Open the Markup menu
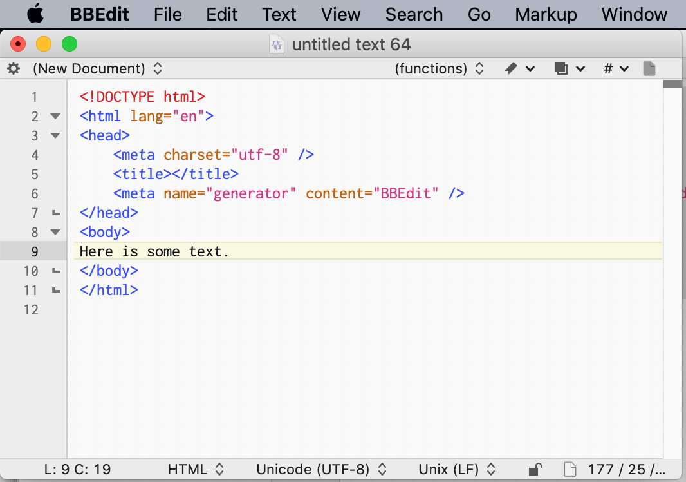The height and width of the screenshot is (482, 686). click(x=546, y=14)
